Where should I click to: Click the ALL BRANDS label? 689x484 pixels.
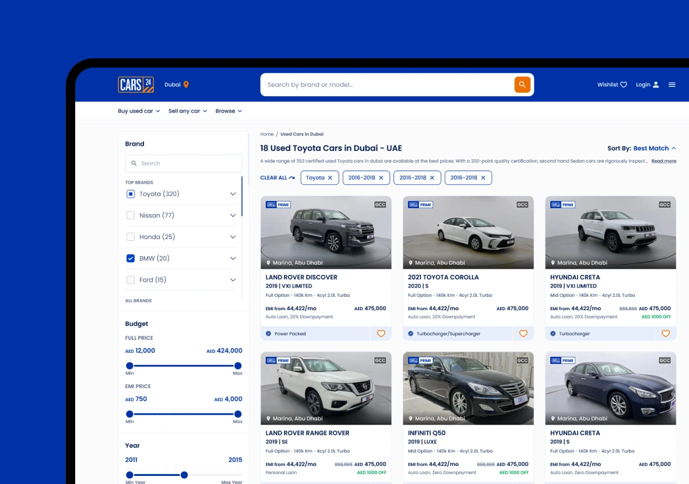pos(138,301)
